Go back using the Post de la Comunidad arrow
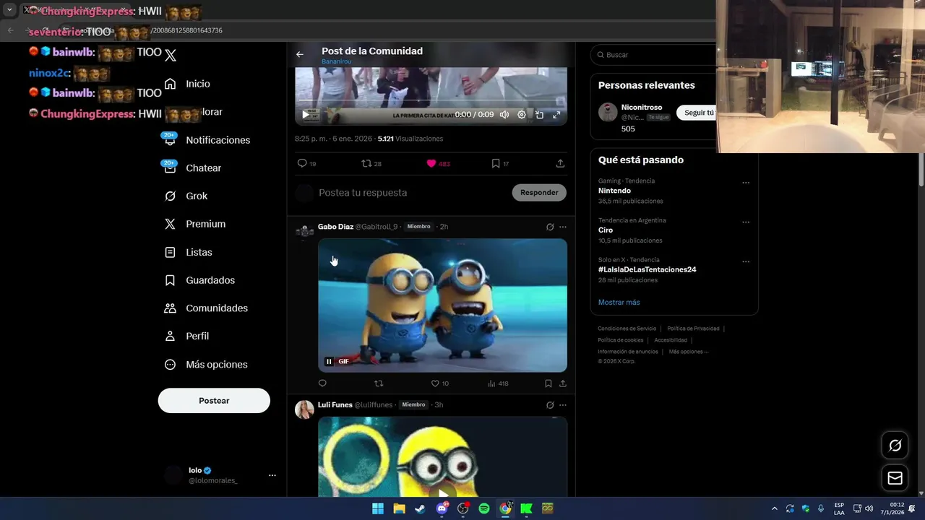The height and width of the screenshot is (520, 925). coord(300,54)
